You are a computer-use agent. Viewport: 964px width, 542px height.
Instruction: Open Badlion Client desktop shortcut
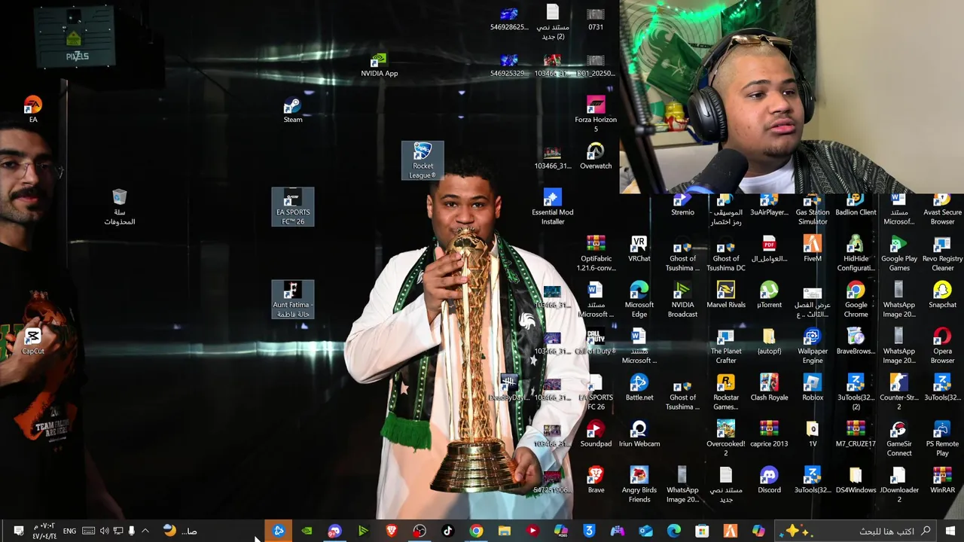pyautogui.click(x=856, y=206)
